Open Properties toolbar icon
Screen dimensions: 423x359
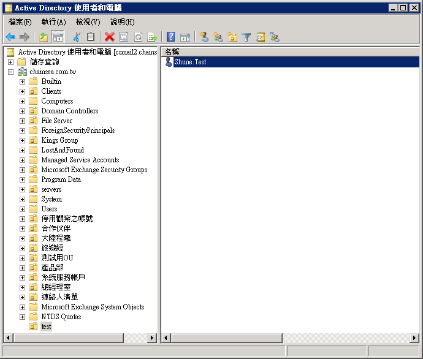pyautogui.click(x=124, y=37)
